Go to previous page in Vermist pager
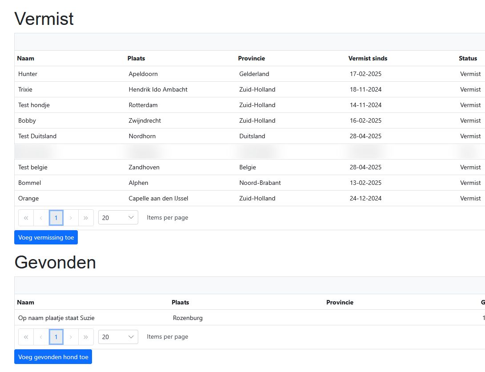This screenshot has height=372, width=485. pos(41,218)
